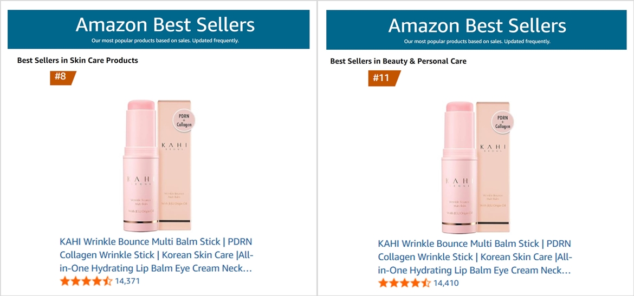Open KAHI Wrinkle Bounce title link under #8

coord(156,254)
